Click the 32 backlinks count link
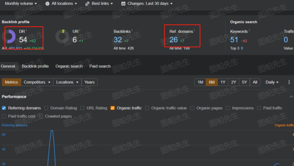Image resolution: width=294 pixels, height=166 pixels. (x=118, y=40)
